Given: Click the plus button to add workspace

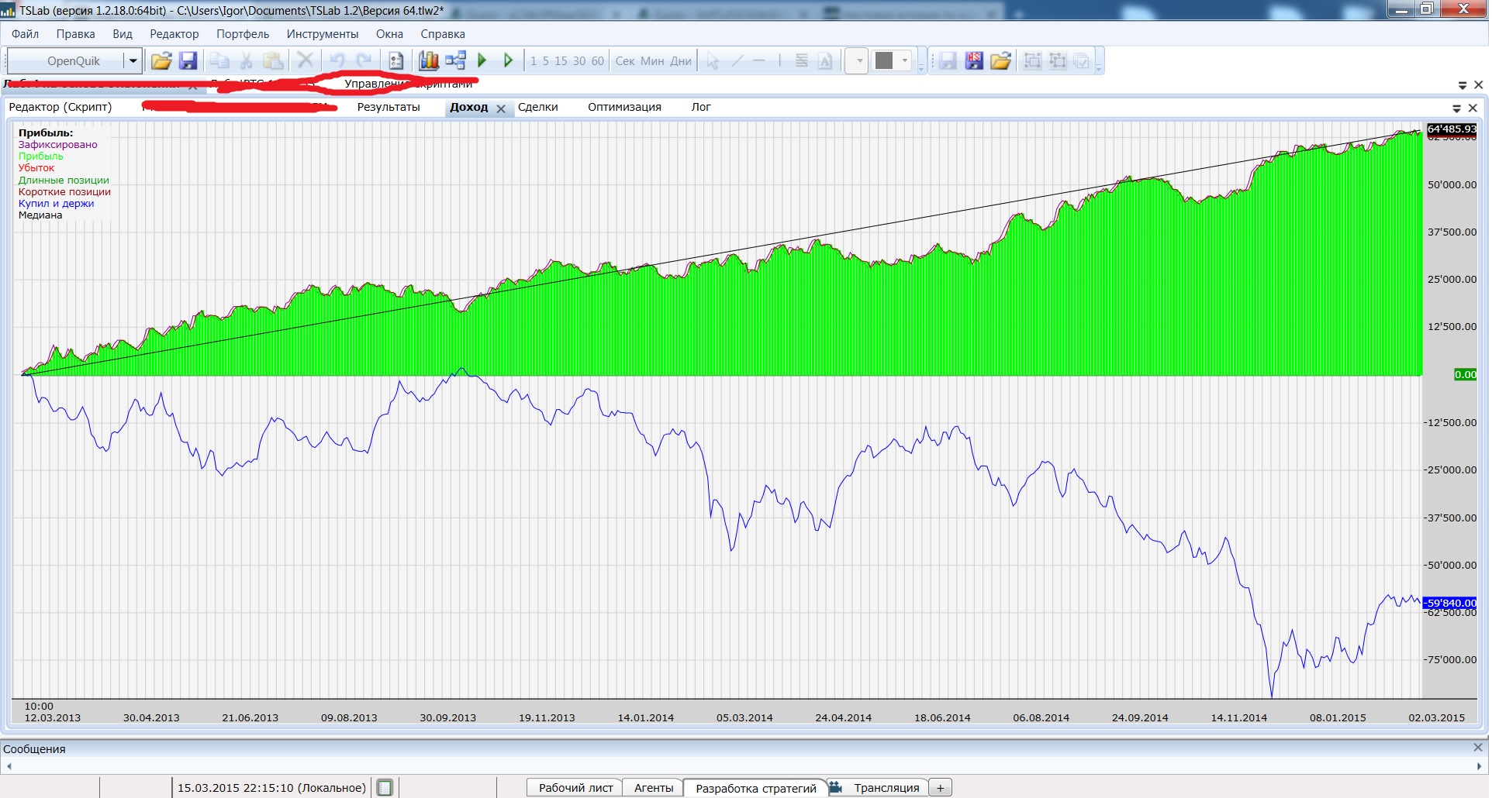Looking at the screenshot, I should 940,788.
